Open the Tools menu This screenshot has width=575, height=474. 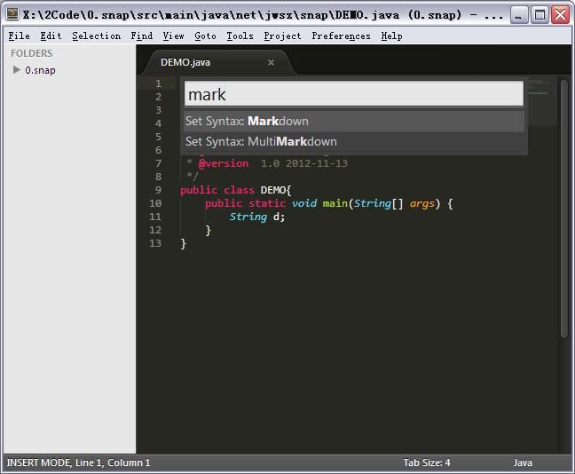click(240, 36)
